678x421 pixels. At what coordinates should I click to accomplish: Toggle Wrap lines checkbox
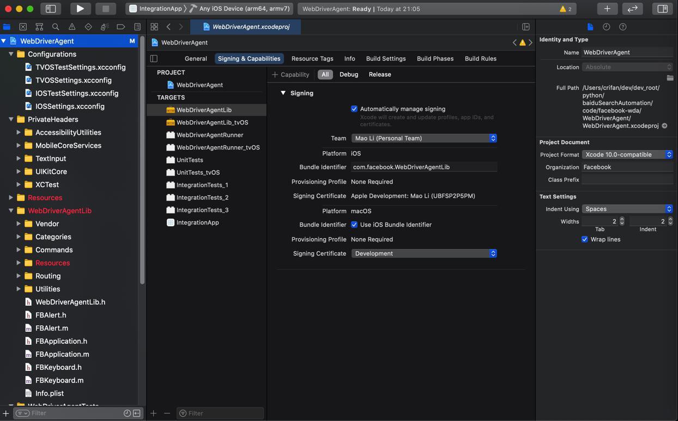point(585,239)
